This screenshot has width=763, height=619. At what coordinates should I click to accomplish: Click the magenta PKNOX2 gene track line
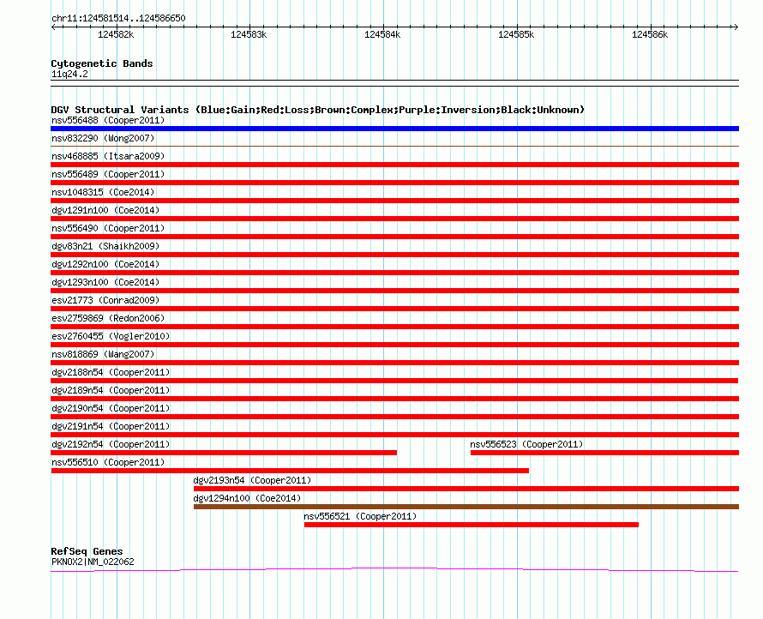tap(394, 569)
